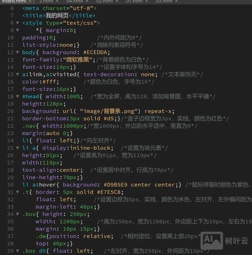
Task: Click text-decoration: none on line 15
Action: [120, 75]
